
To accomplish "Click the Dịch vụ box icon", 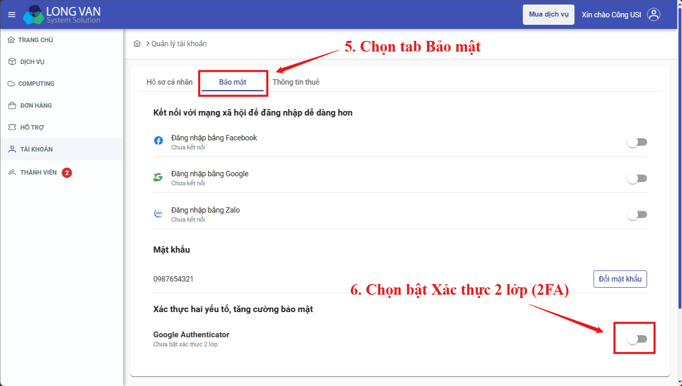I will [12, 62].
